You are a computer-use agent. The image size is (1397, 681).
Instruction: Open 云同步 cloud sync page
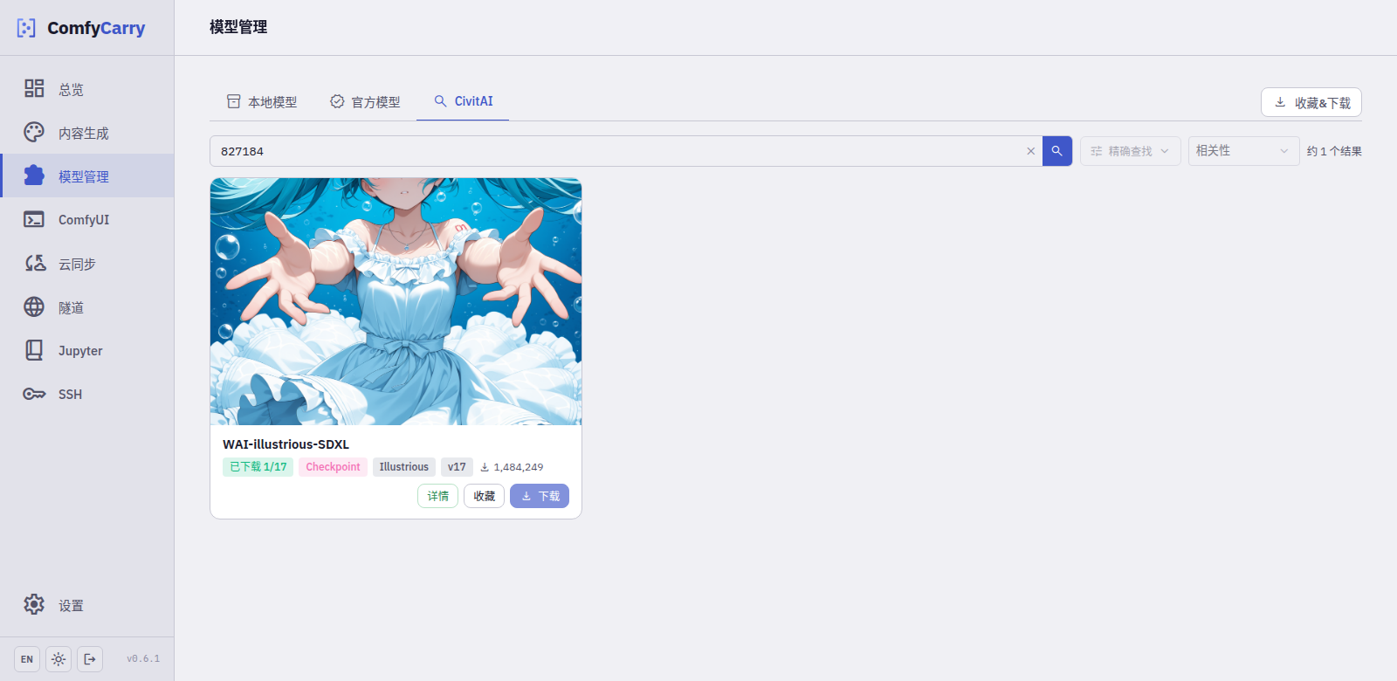tap(87, 263)
